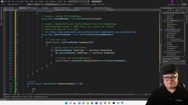Viewport: 188px width, 105px height.
Task: Follow the newtonsoft.com JsonToken help link
Action: (93, 32)
